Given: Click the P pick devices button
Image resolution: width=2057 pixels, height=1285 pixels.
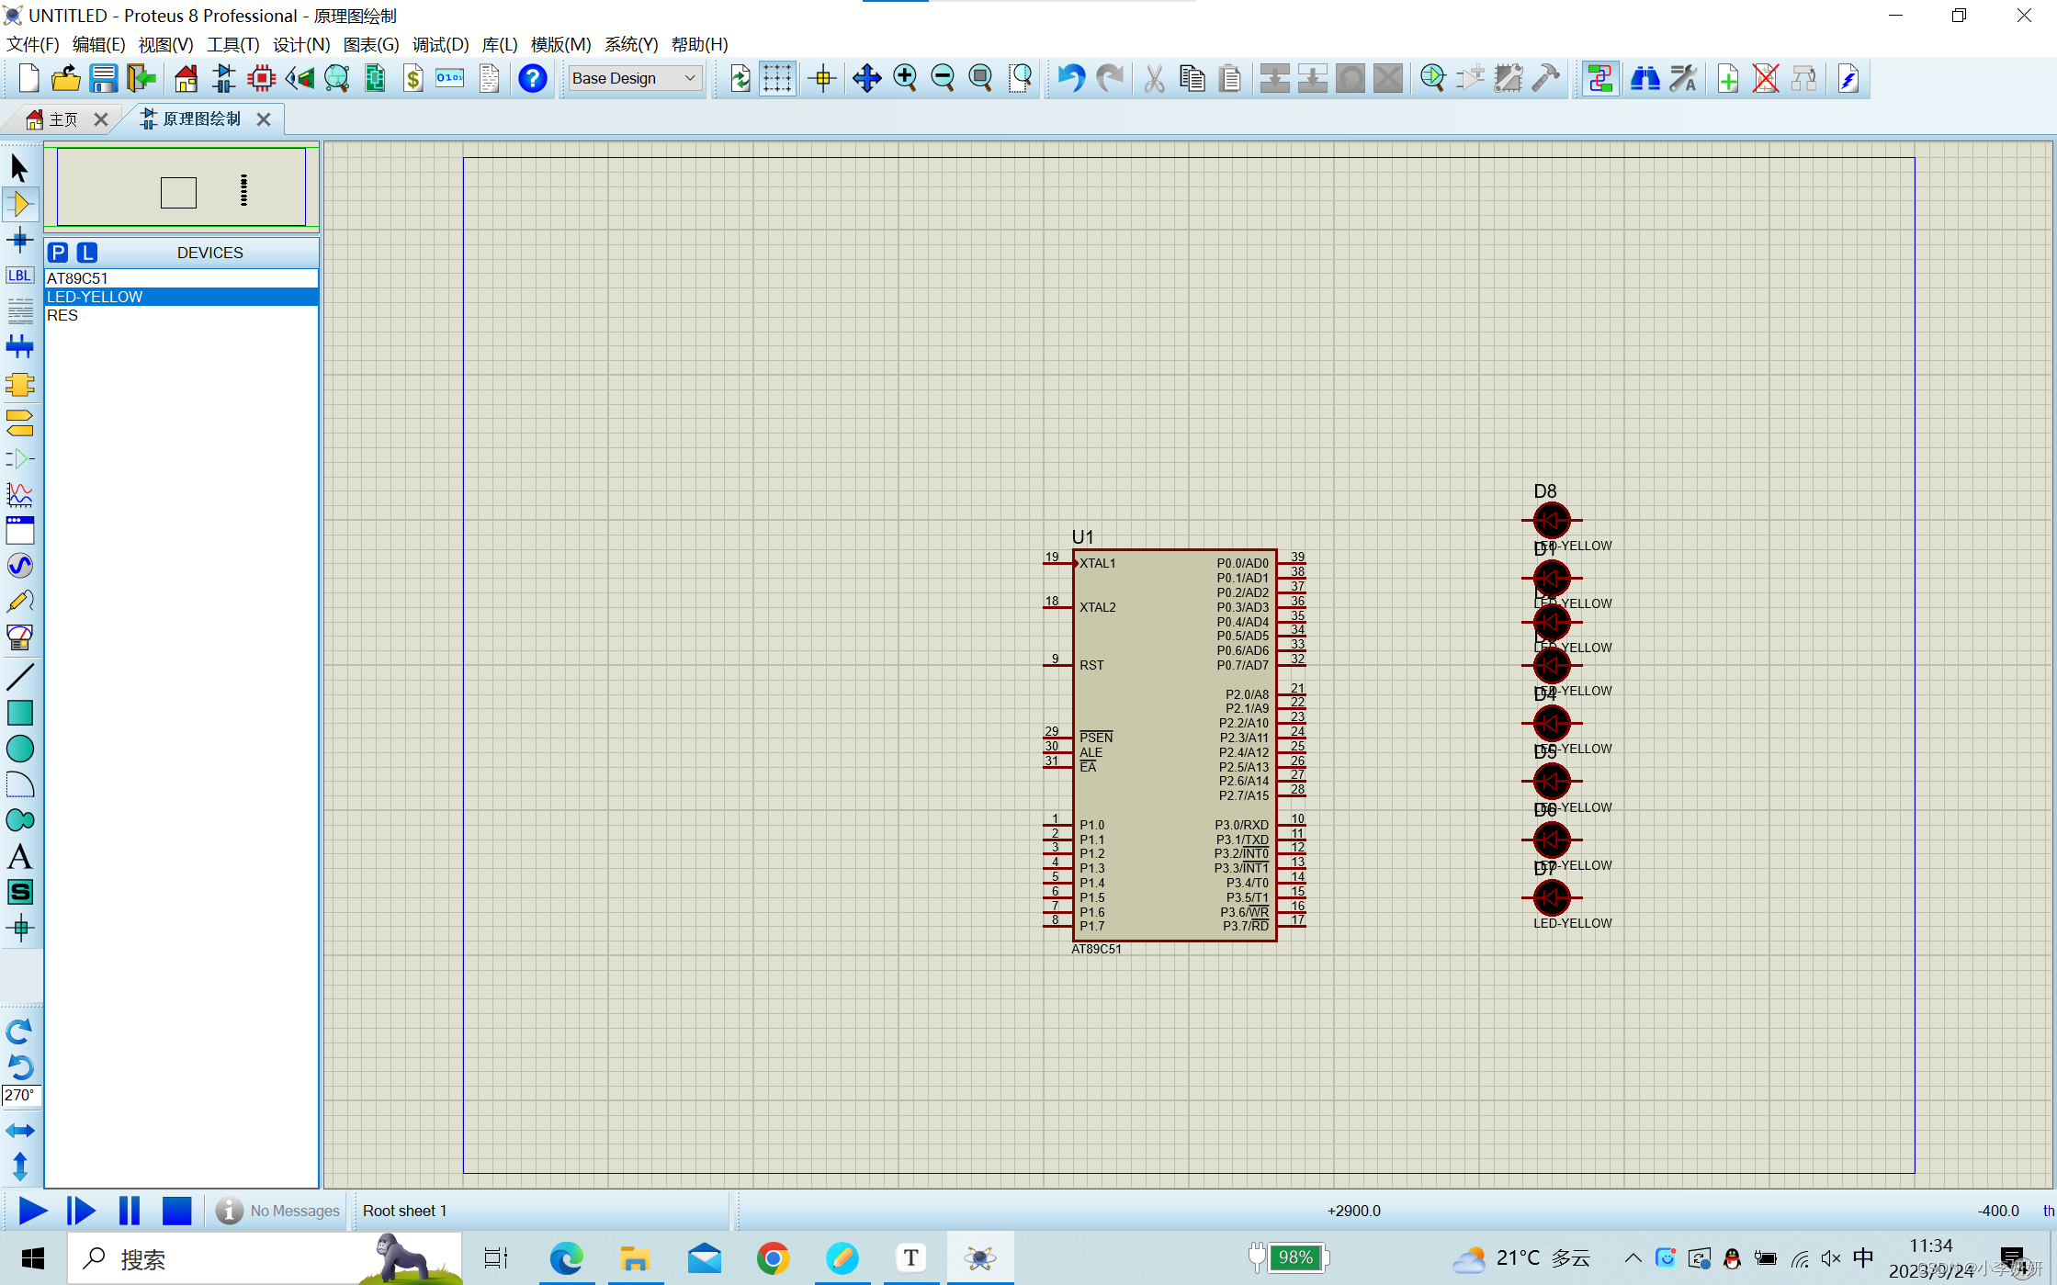Looking at the screenshot, I should [x=58, y=253].
